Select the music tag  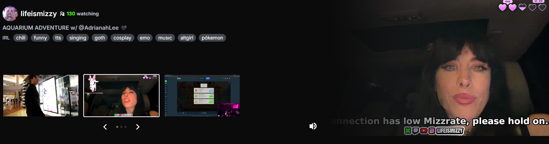coord(165,38)
